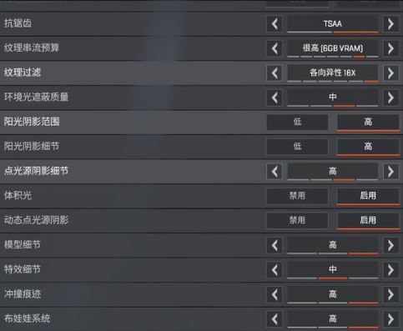Viewport: 403px width, 331px height.
Task: Click the right arrow for 布娃娃系统
Action: [390, 319]
